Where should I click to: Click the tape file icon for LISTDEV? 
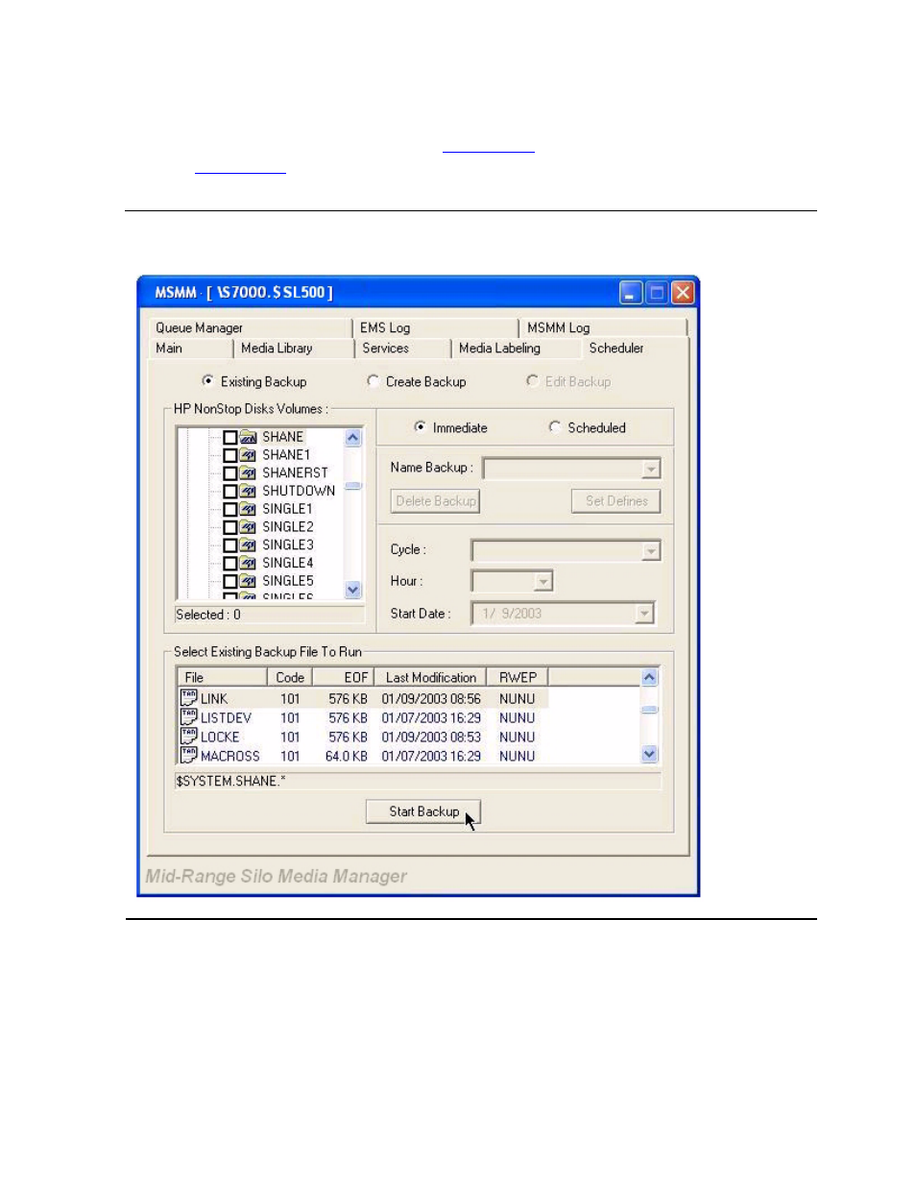pos(188,717)
